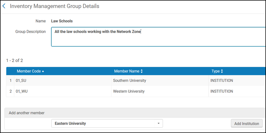Click the back arrow icon

point(4,6)
